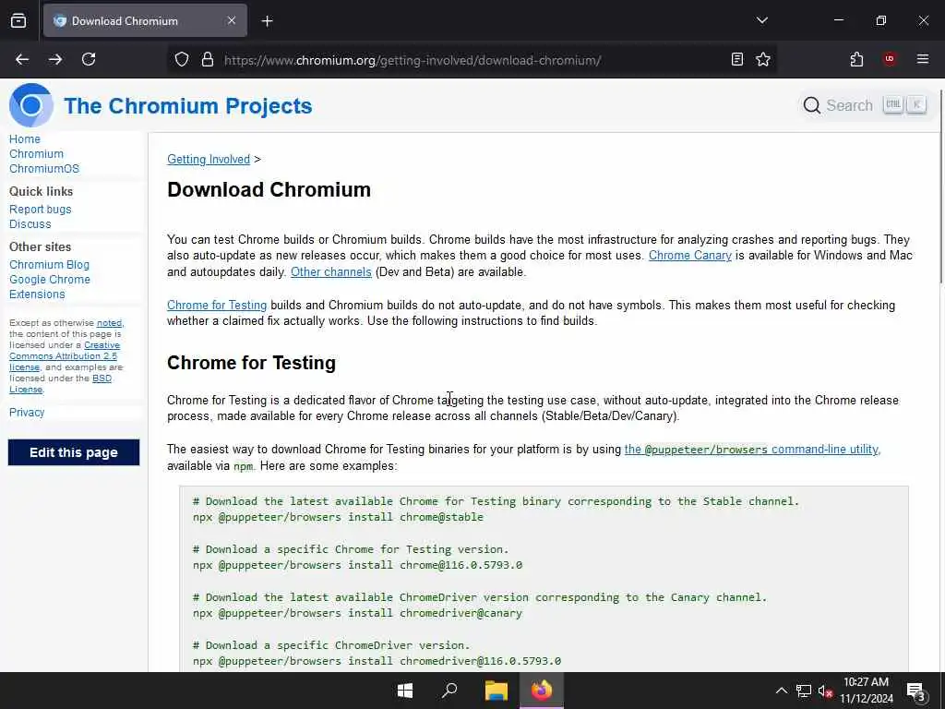The image size is (945, 709).
Task: Open network status tray icon
Action: tap(804, 691)
